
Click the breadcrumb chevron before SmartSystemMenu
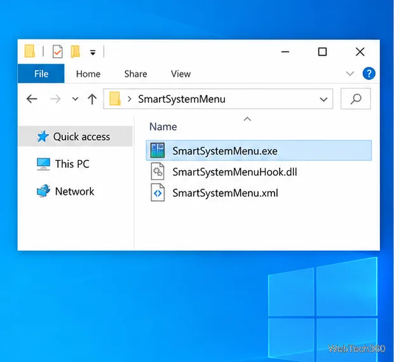(x=130, y=99)
